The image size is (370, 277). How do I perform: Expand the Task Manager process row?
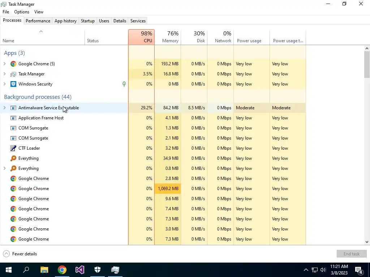(x=4, y=74)
